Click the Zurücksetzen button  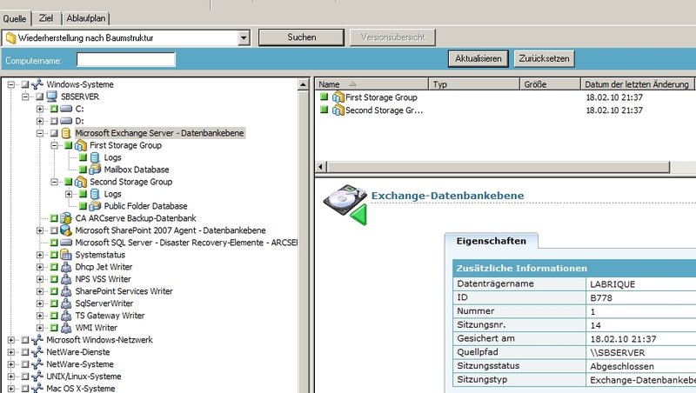(x=544, y=58)
